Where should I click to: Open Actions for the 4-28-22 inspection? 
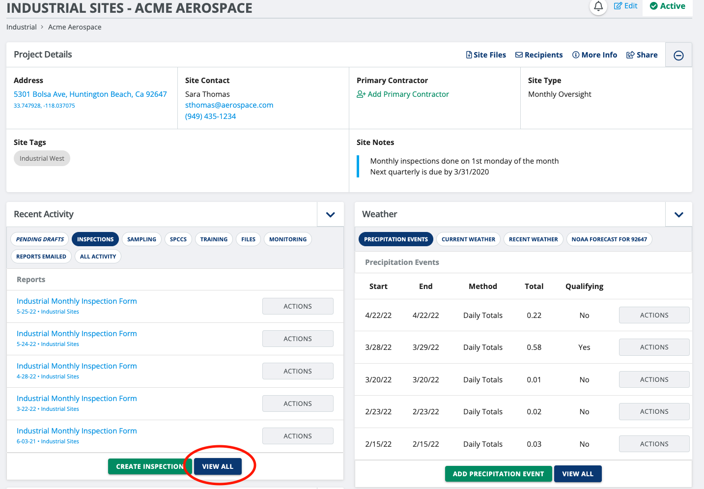(298, 371)
